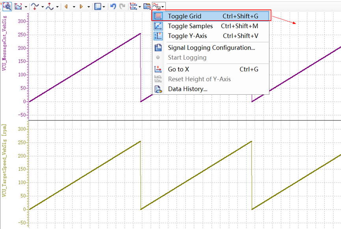Click the orange left triangle icon
This screenshot has width=341, height=229.
click(66, 7)
